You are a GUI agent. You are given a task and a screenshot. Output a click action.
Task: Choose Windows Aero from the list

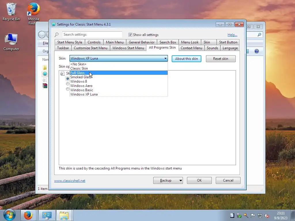tap(118, 86)
